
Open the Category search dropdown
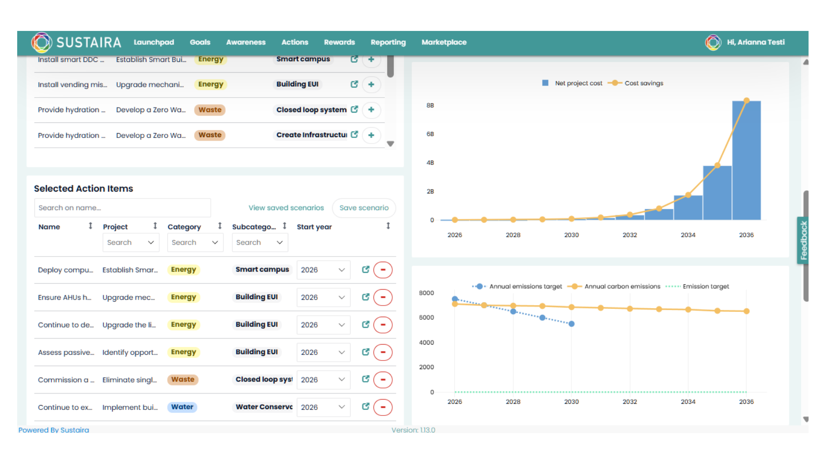(195, 242)
